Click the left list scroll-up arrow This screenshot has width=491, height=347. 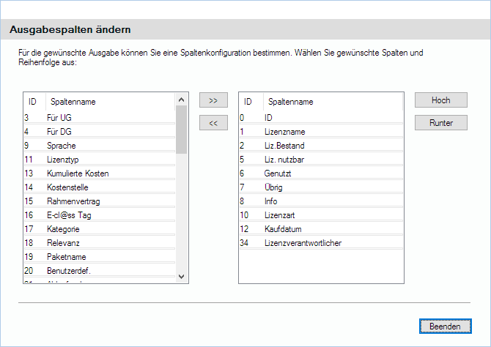click(181, 100)
